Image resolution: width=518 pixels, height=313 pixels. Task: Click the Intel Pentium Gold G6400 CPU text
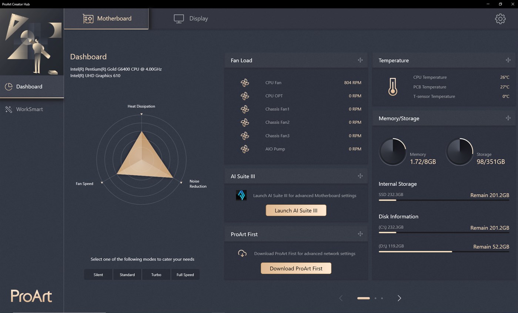click(116, 69)
